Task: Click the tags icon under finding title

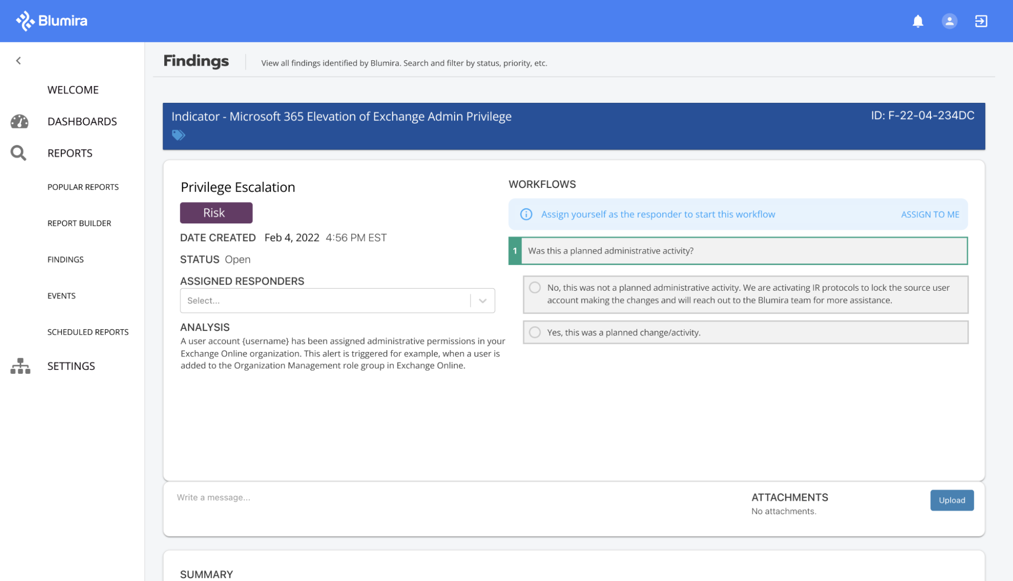Action: click(178, 135)
